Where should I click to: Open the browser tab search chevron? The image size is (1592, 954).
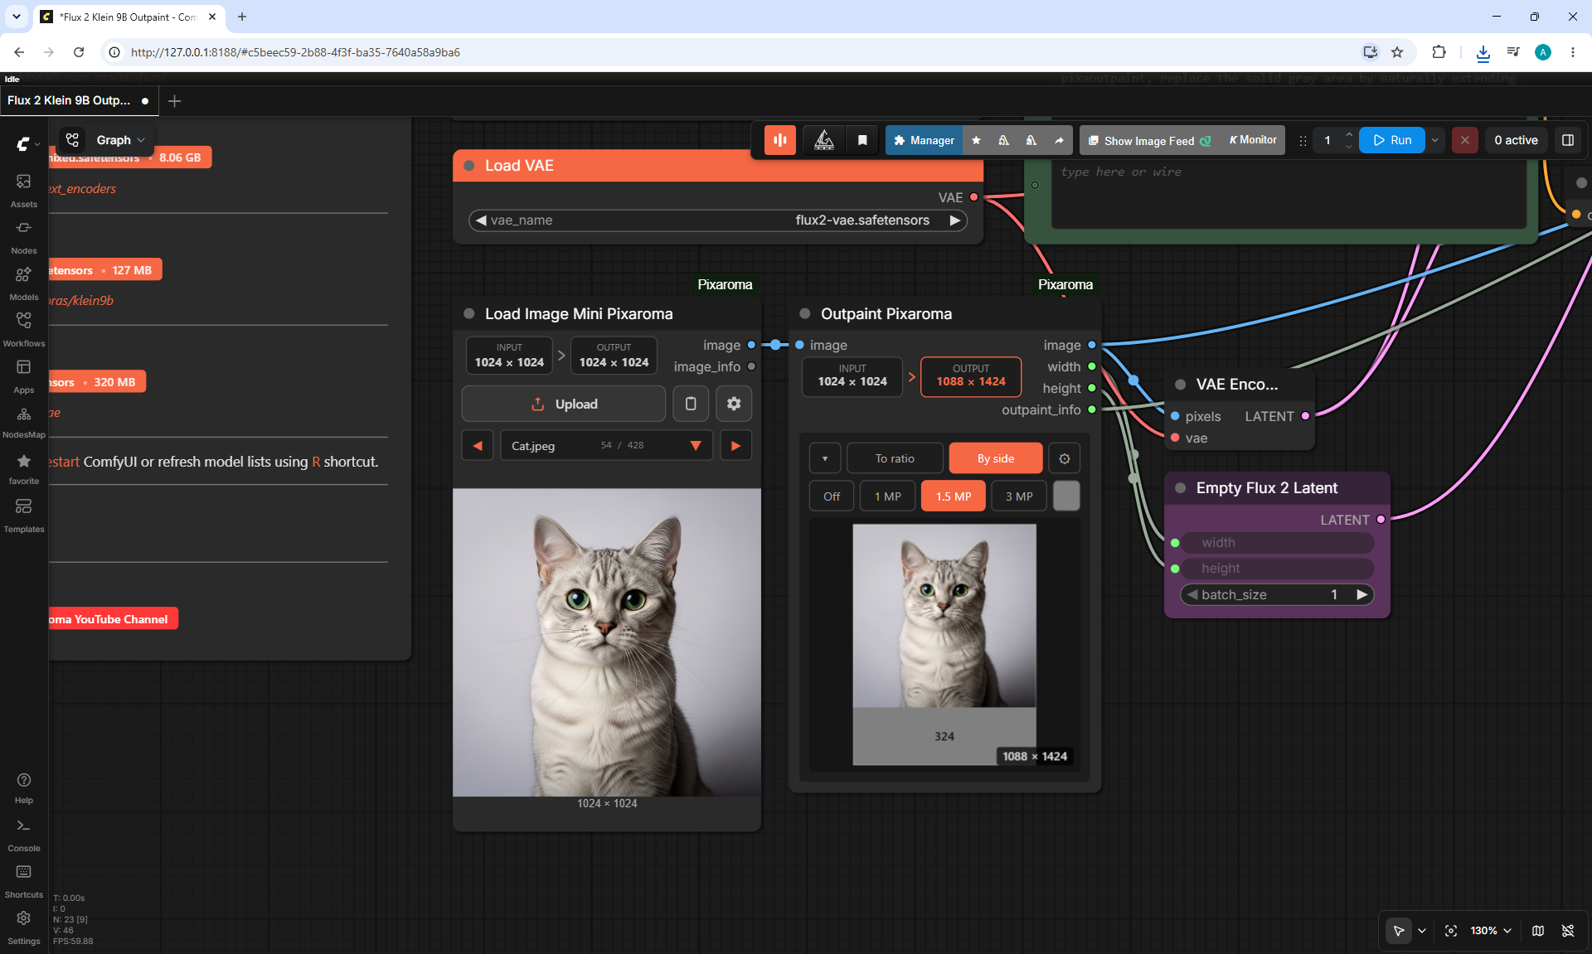click(x=17, y=17)
